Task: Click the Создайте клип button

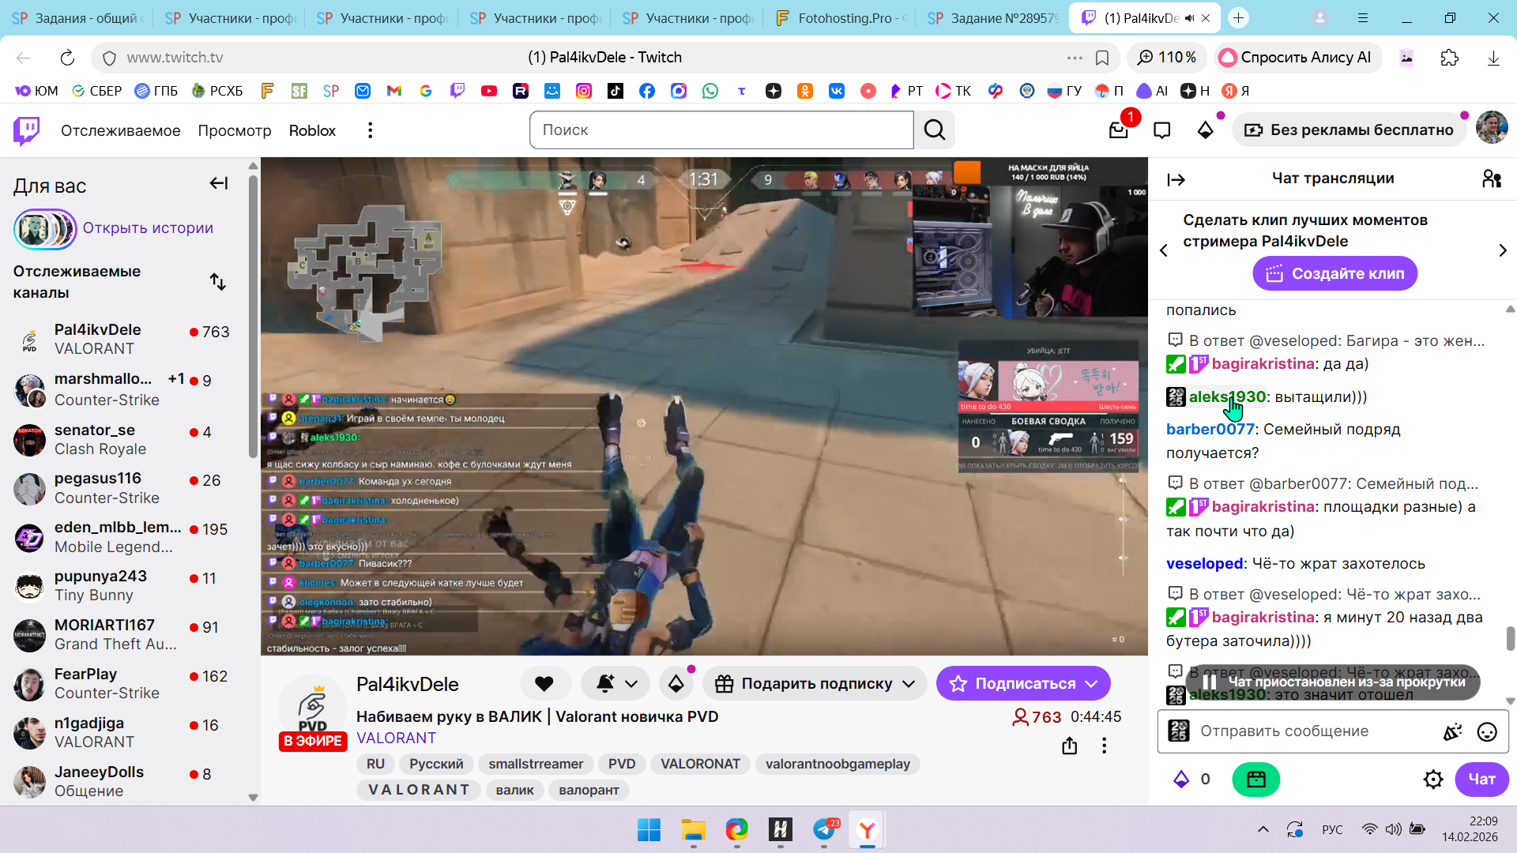Action: pos(1334,274)
